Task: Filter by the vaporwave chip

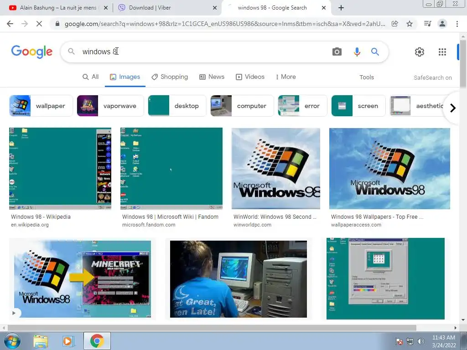Action: 110,106
